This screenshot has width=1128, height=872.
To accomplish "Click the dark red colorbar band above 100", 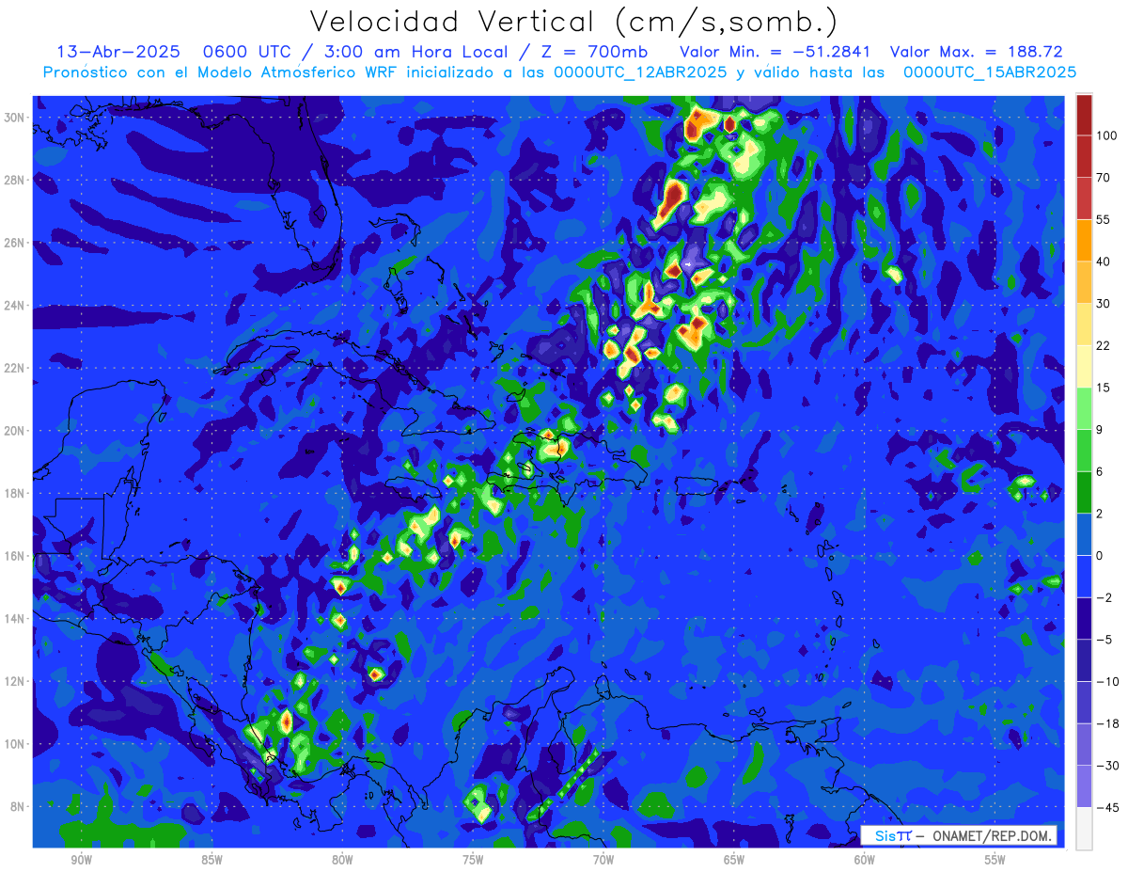I will (x=1084, y=115).
